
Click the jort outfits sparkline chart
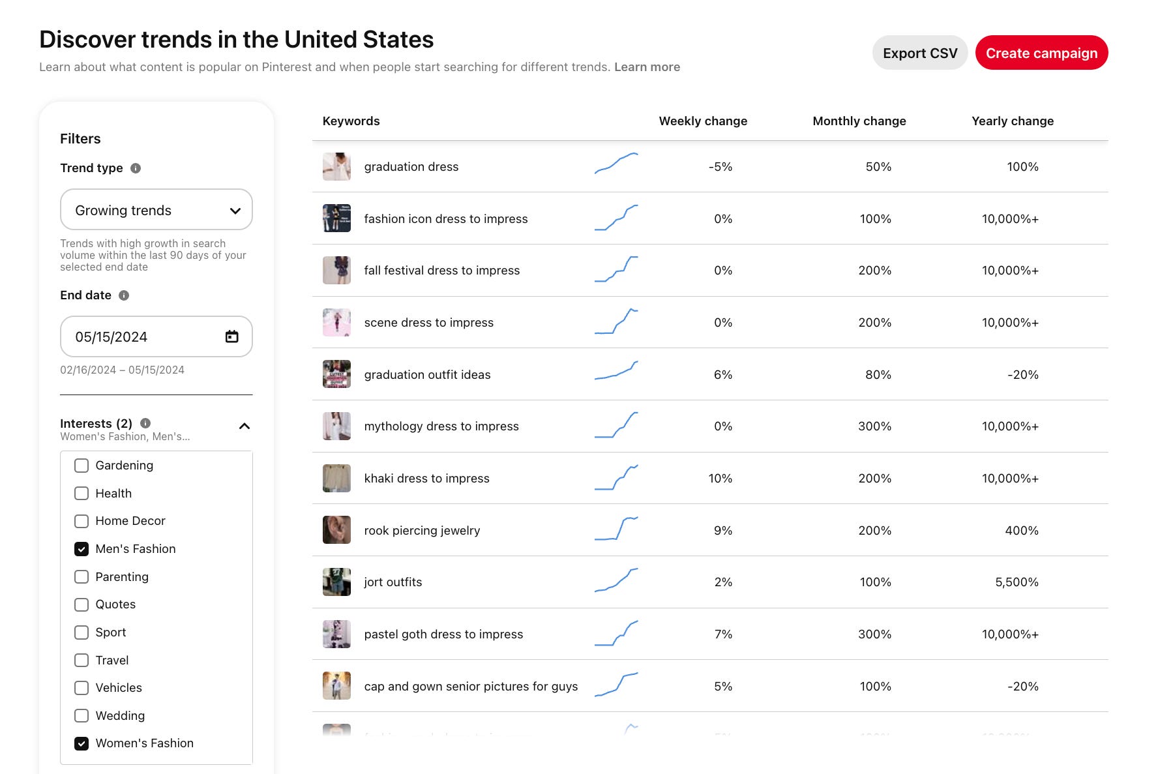[x=616, y=580]
